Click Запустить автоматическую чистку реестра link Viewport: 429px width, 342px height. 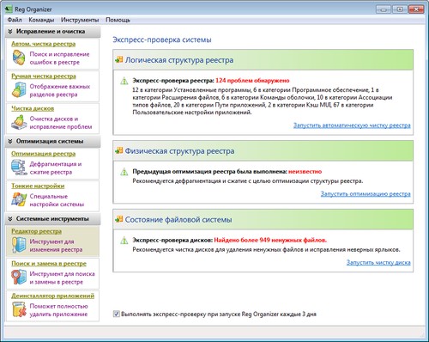(352, 125)
